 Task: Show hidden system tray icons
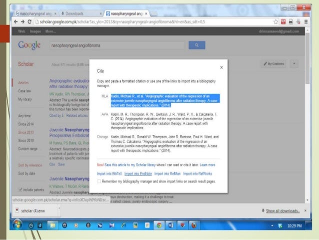(272, 225)
